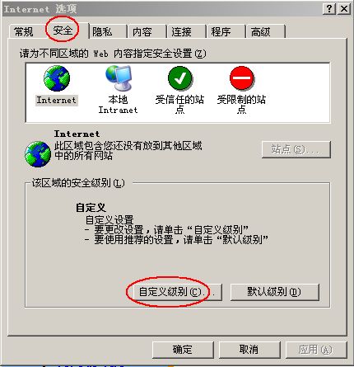
Task: Close the Internet 选项 dialog
Action: pos(343,9)
